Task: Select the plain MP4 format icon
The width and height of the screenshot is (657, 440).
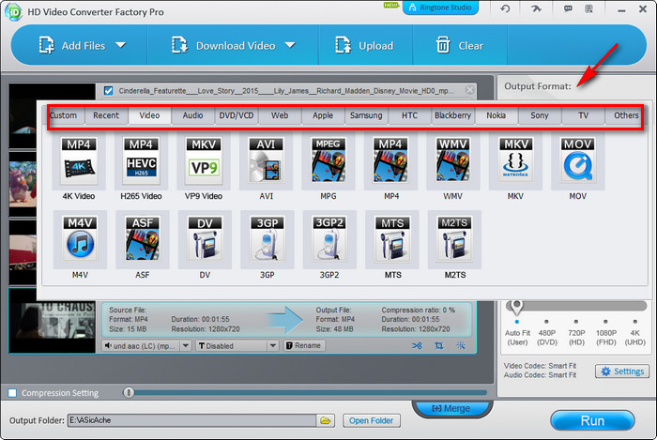Action: (x=391, y=161)
